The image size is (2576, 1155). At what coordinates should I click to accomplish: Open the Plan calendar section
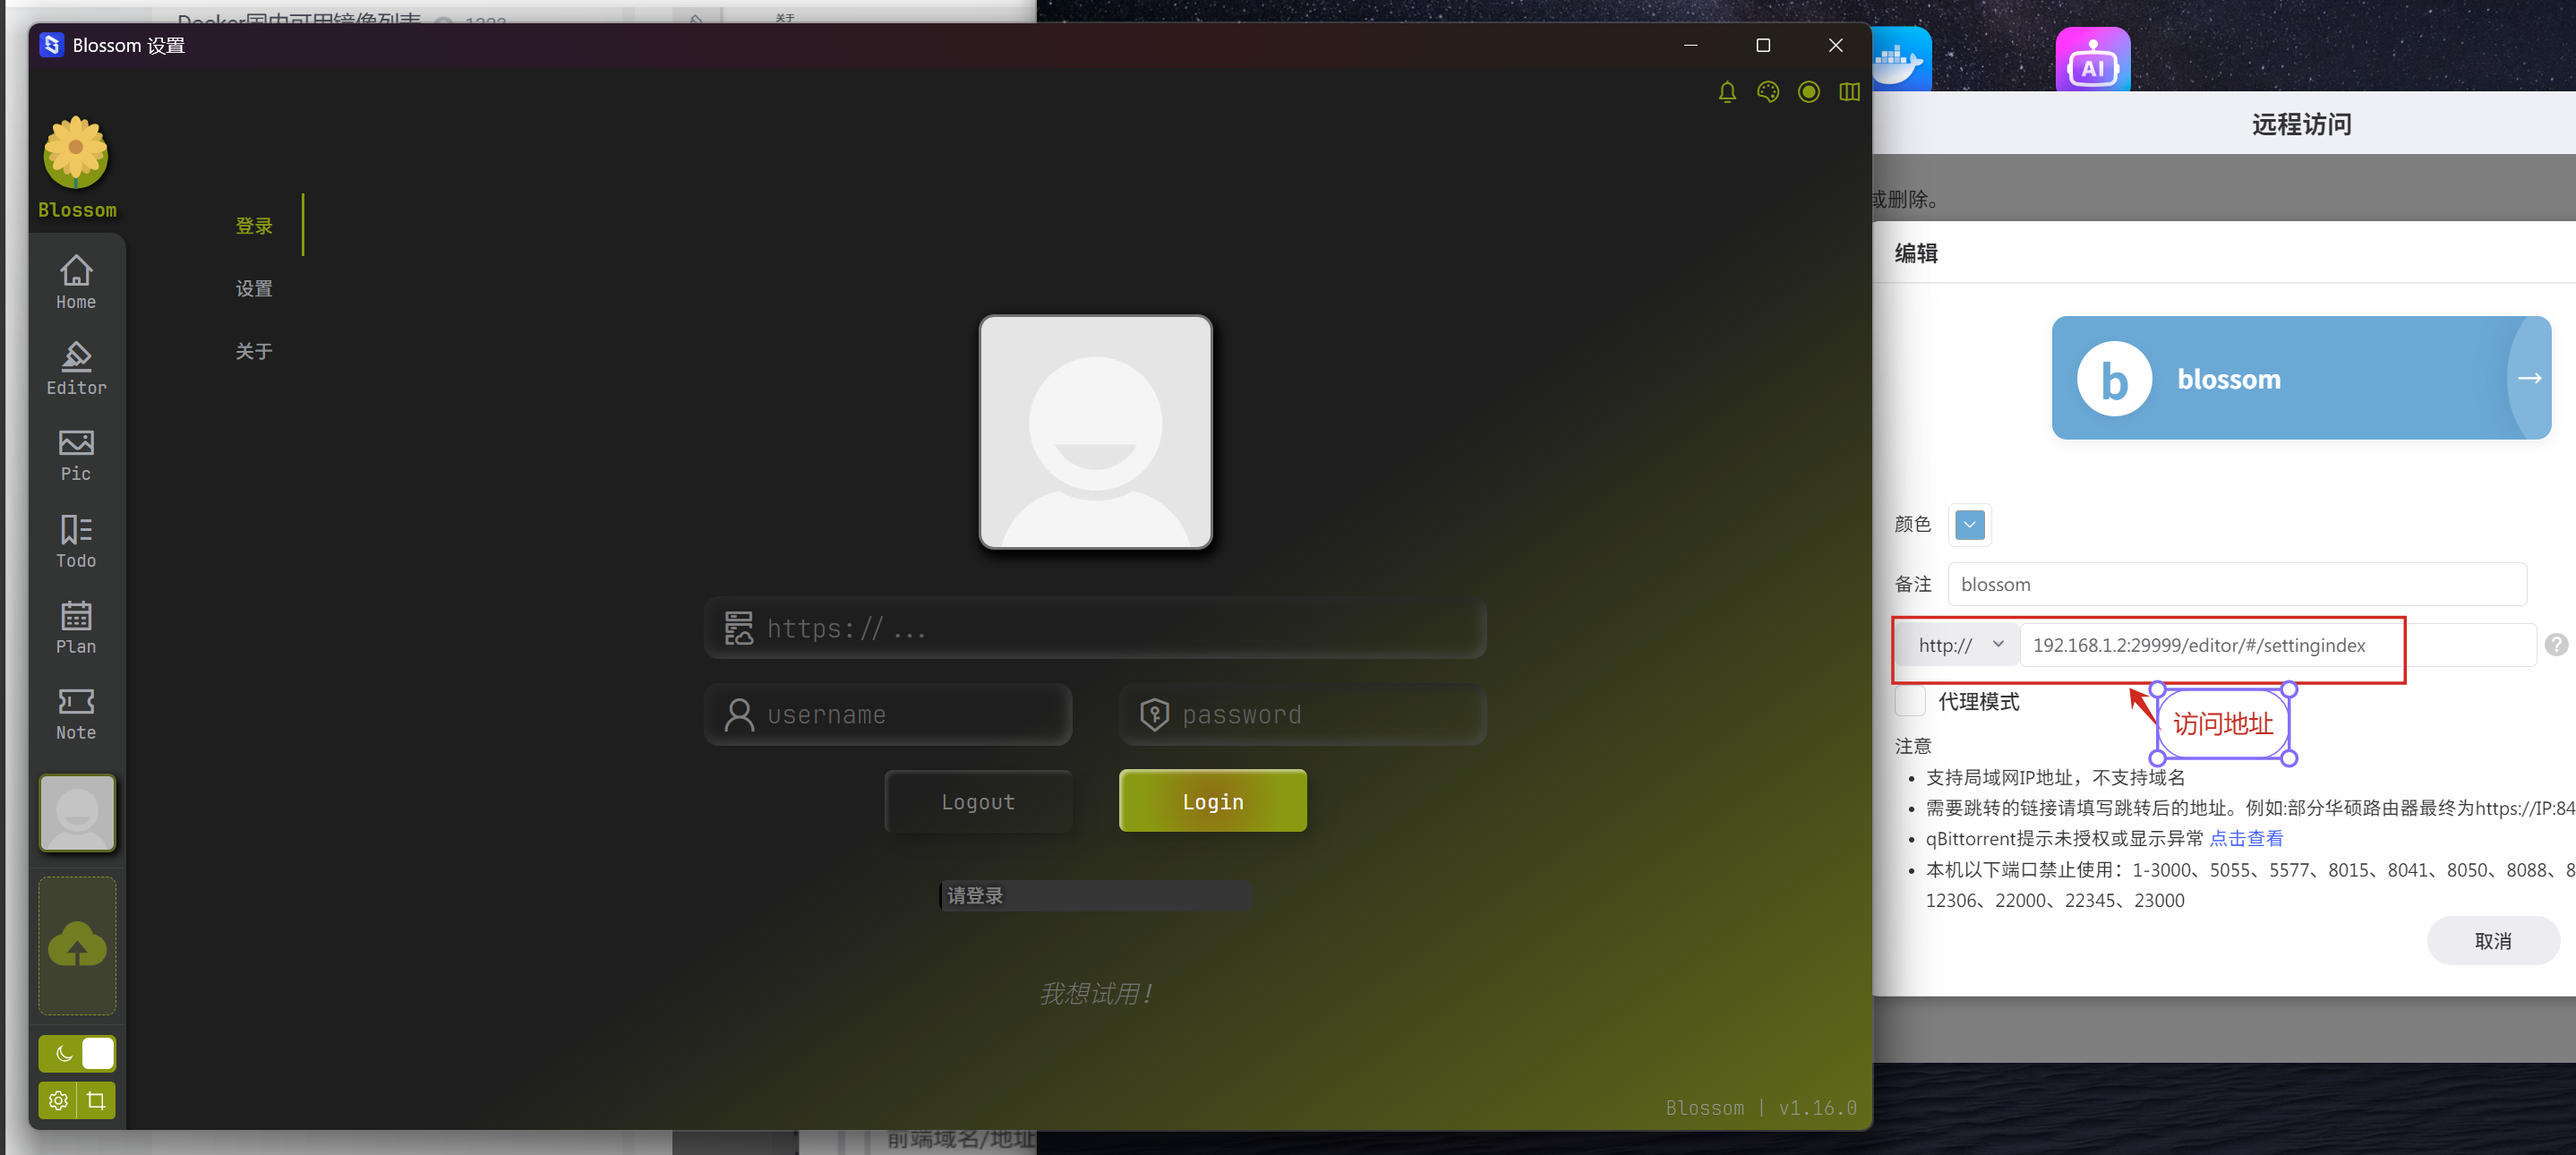pos(76,627)
